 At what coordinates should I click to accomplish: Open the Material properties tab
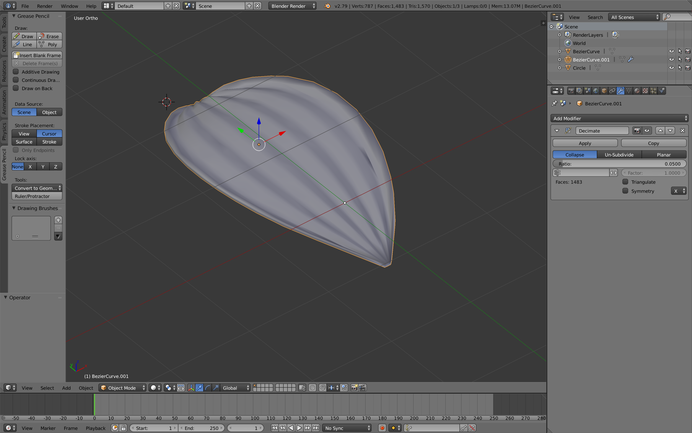[x=637, y=91]
